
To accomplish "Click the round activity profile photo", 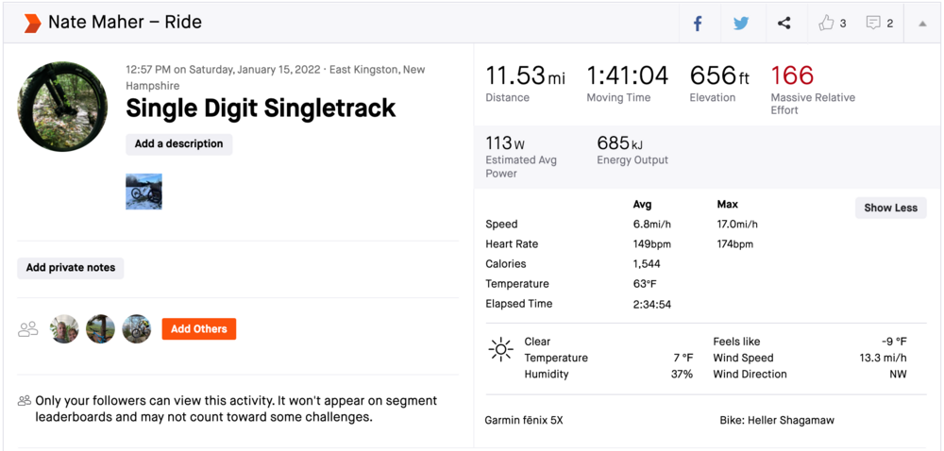I will point(62,107).
